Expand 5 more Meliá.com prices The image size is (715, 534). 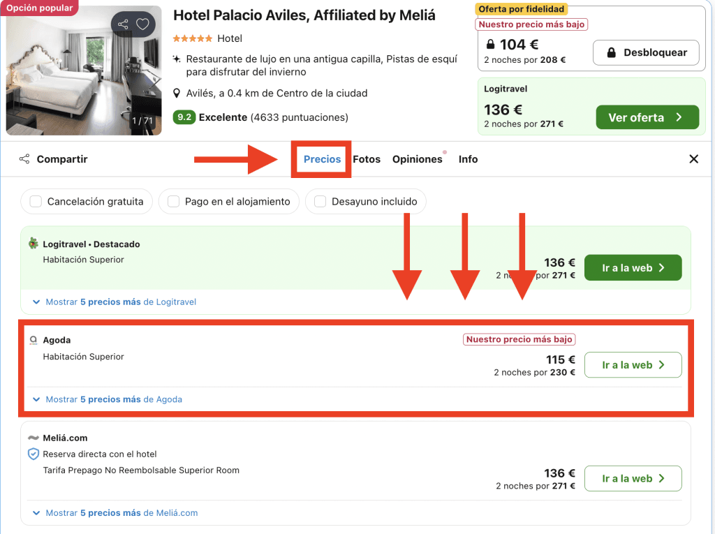[121, 513]
